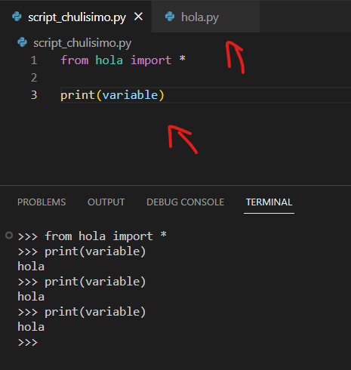Click Python icon in the breadcrumb
351x370 pixels.
(x=23, y=42)
